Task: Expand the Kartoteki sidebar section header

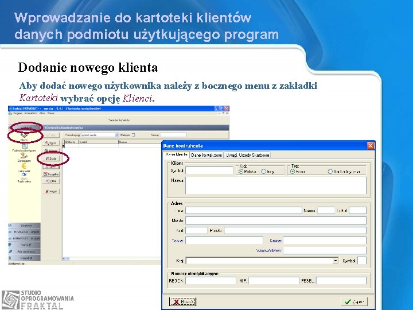Action: [25, 128]
